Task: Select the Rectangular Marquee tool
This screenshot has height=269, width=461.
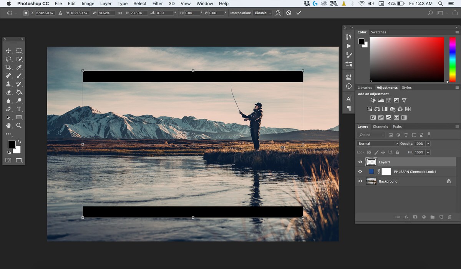Action: click(19, 51)
